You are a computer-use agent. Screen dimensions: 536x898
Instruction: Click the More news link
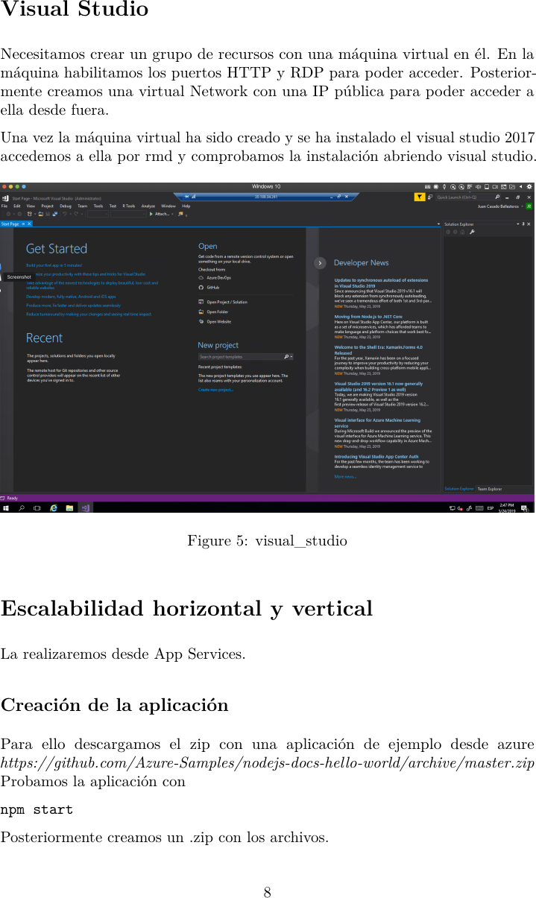tap(344, 476)
